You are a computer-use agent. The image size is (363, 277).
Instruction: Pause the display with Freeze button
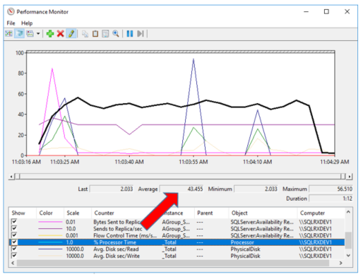click(130, 34)
